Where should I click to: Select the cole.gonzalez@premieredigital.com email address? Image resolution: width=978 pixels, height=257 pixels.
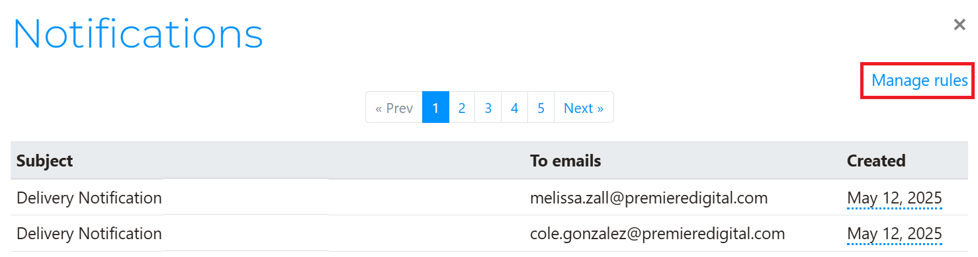pos(657,233)
